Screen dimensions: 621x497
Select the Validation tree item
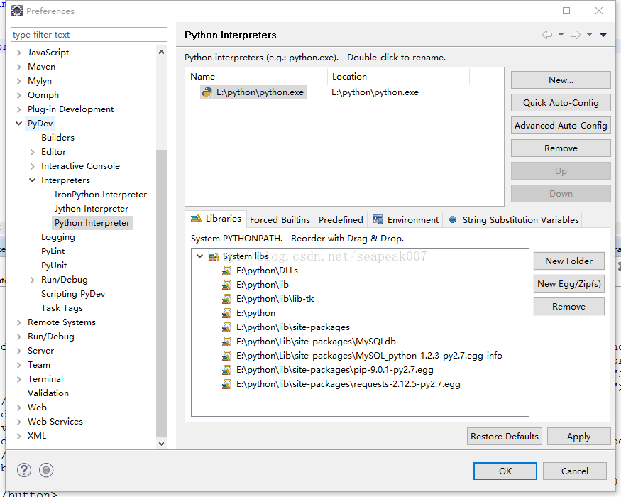[48, 393]
